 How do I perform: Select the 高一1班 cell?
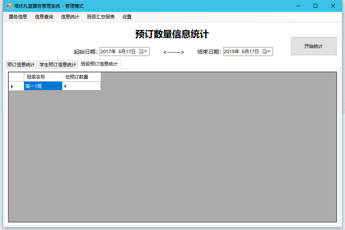pos(43,86)
